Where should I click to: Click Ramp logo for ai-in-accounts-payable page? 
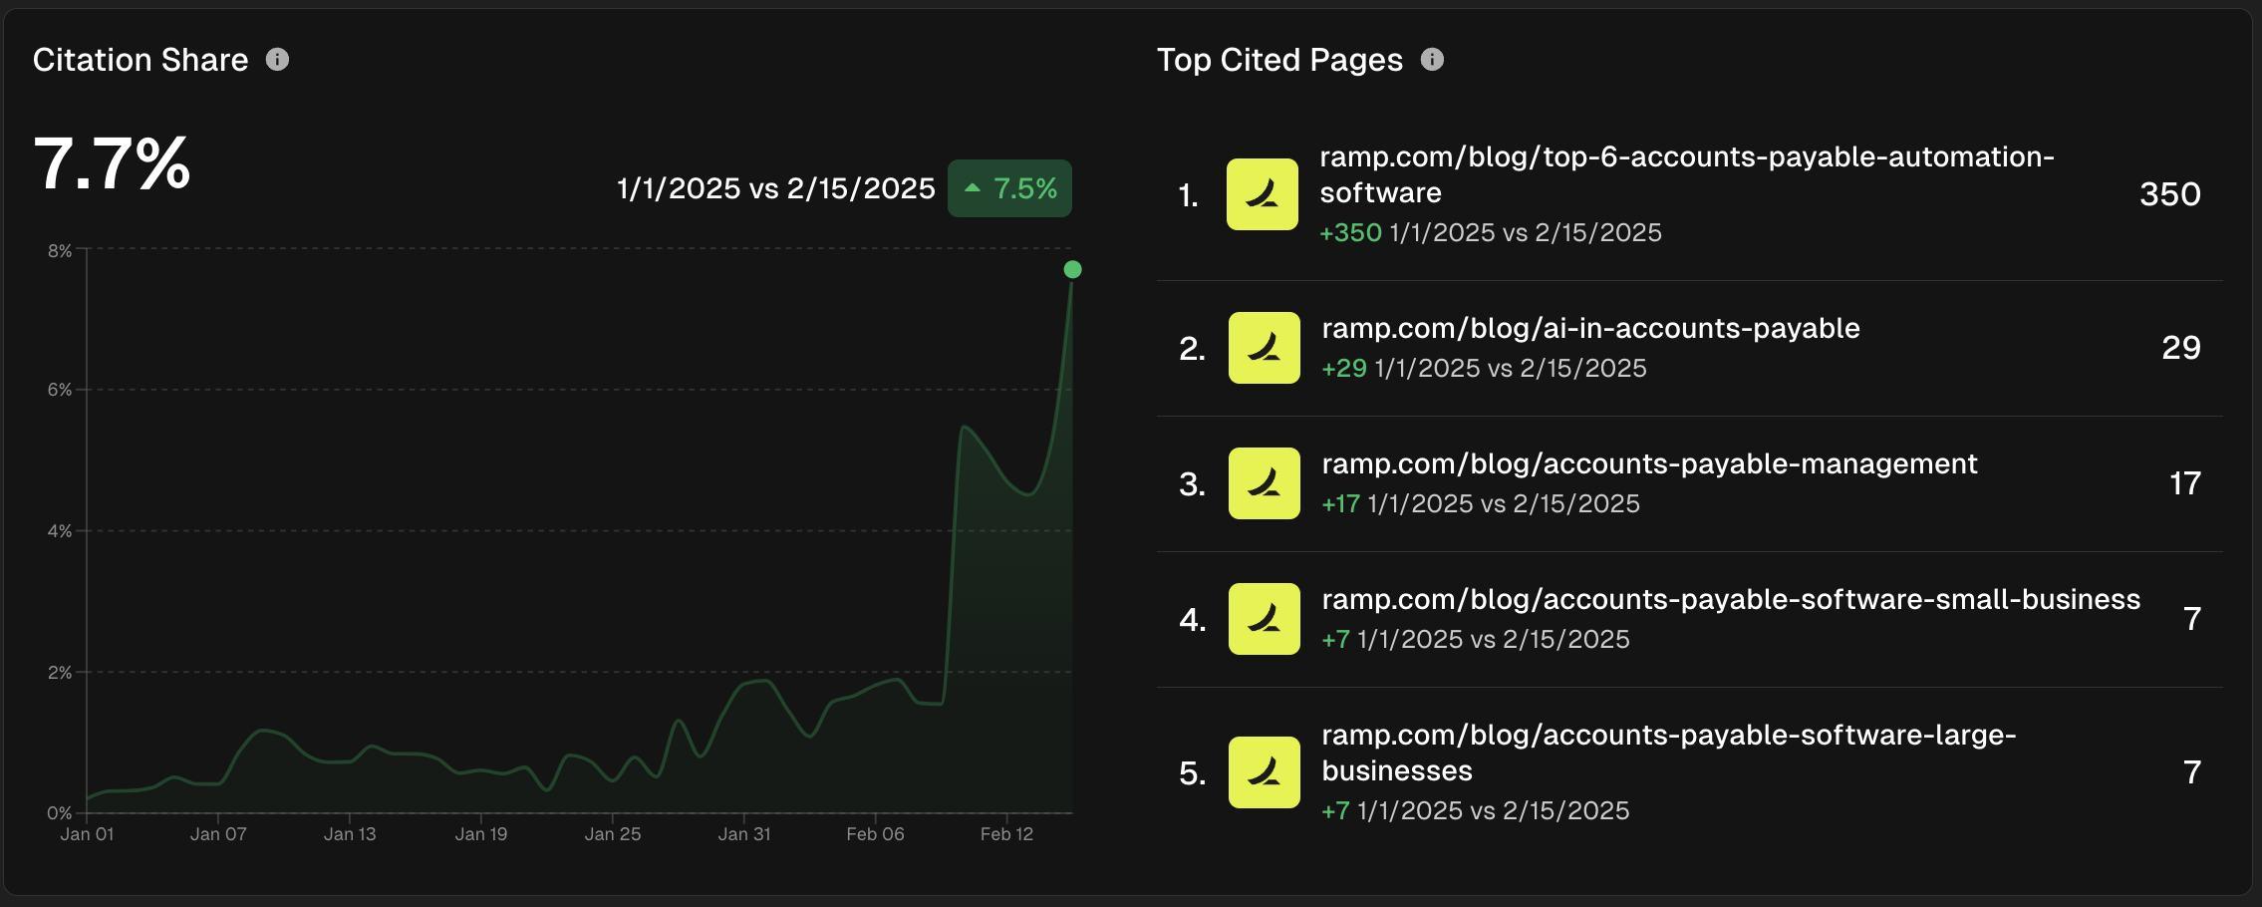click(x=1265, y=348)
